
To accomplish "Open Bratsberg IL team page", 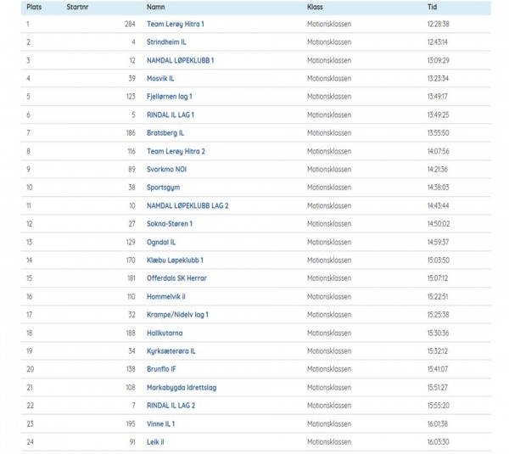I will tap(165, 133).
